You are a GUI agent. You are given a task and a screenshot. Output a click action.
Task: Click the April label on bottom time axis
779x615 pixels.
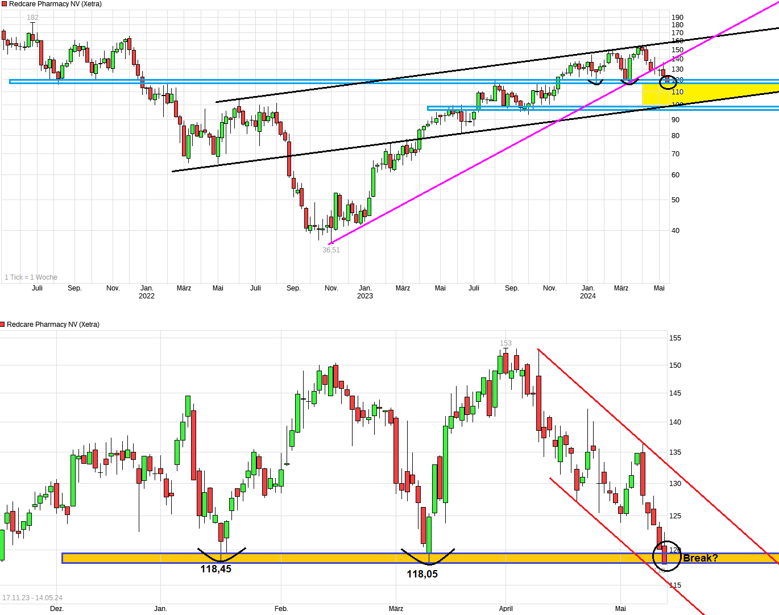pos(505,609)
